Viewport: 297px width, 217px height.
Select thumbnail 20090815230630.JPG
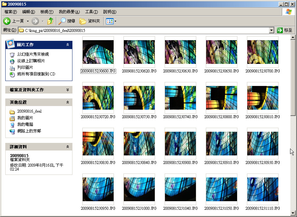pyautogui.click(x=180, y=52)
